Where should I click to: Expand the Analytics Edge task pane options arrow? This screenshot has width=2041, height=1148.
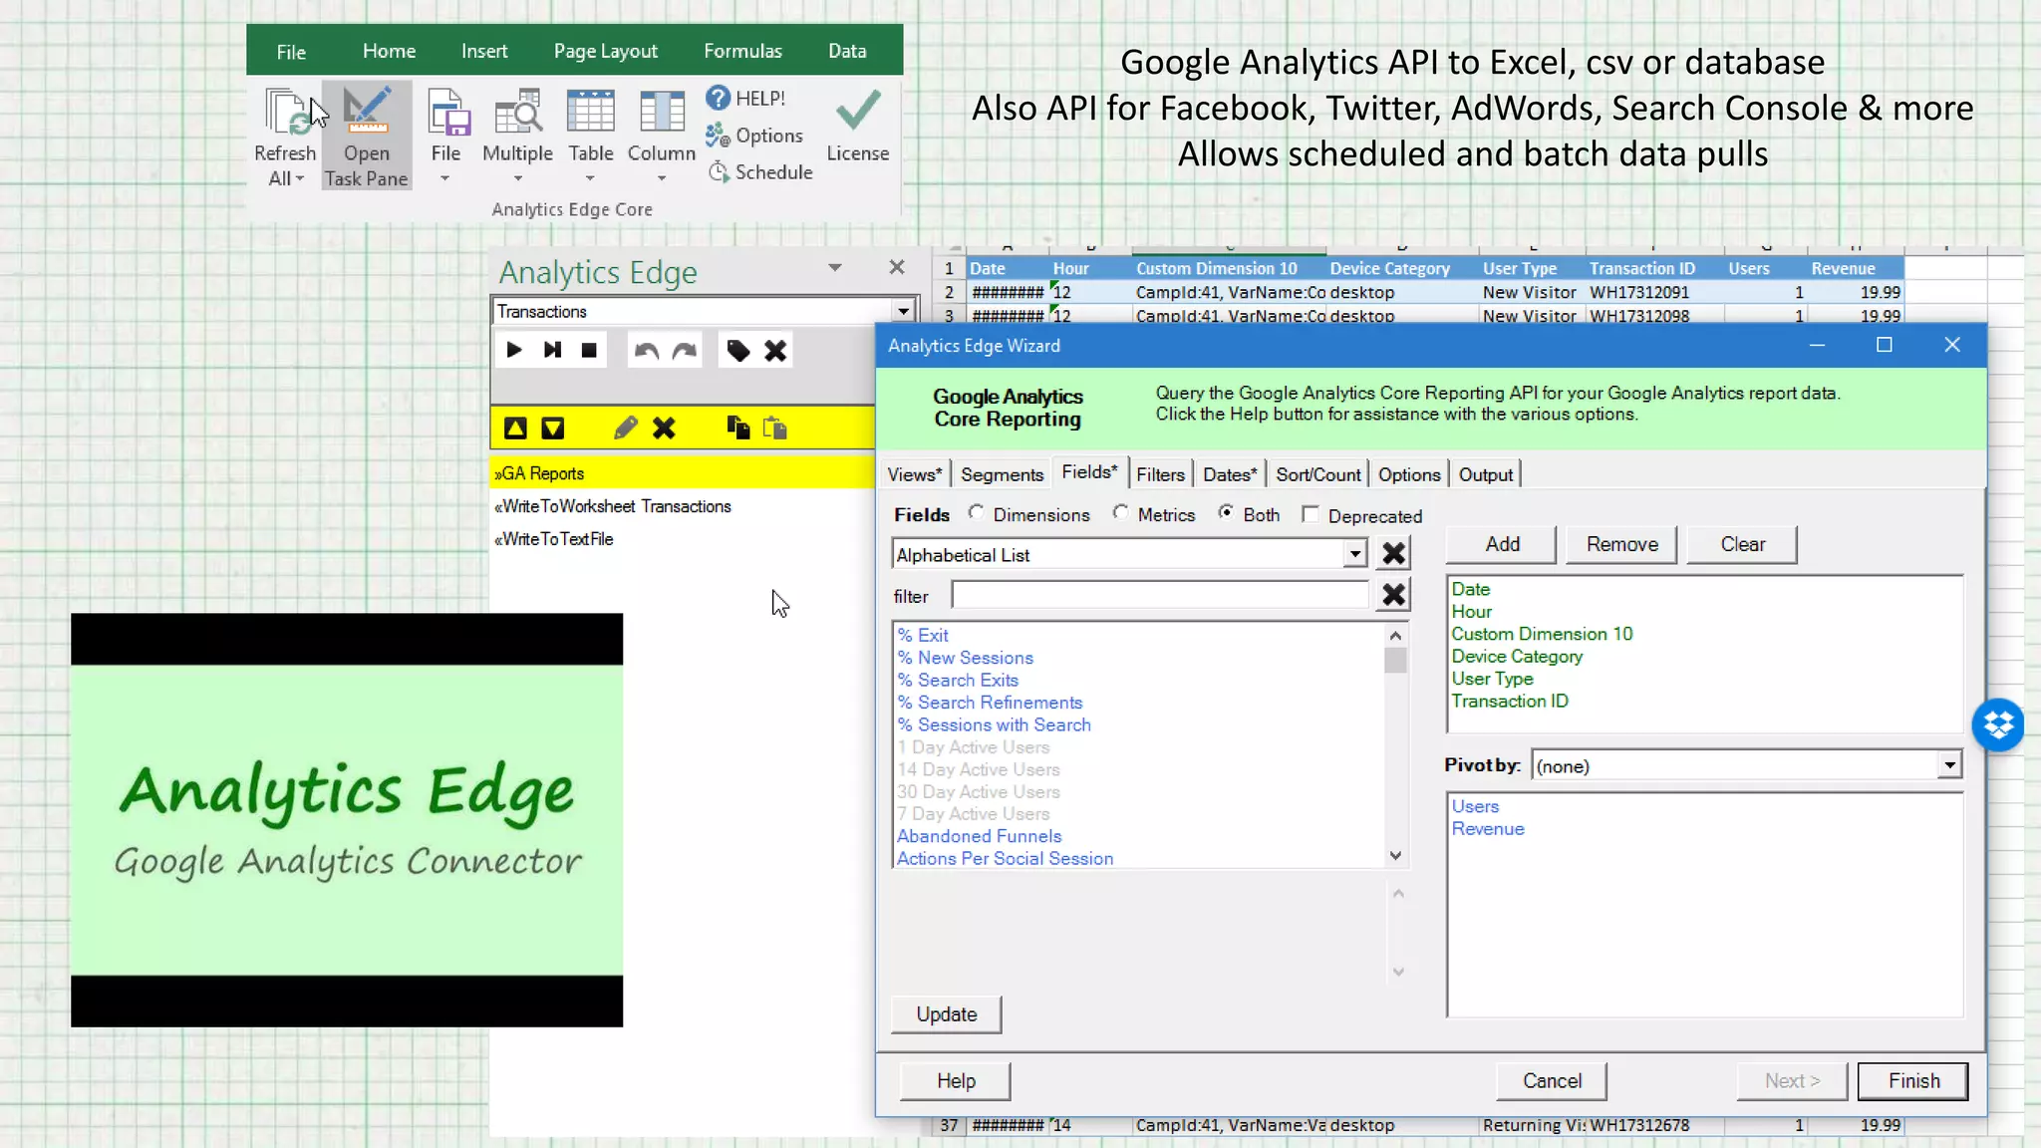pos(835,268)
